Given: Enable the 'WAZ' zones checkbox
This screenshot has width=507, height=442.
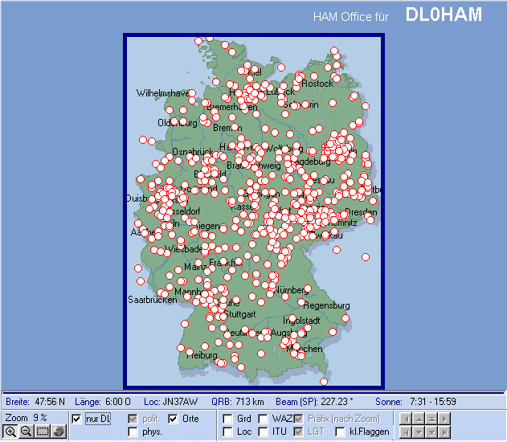Looking at the screenshot, I should pos(263,419).
